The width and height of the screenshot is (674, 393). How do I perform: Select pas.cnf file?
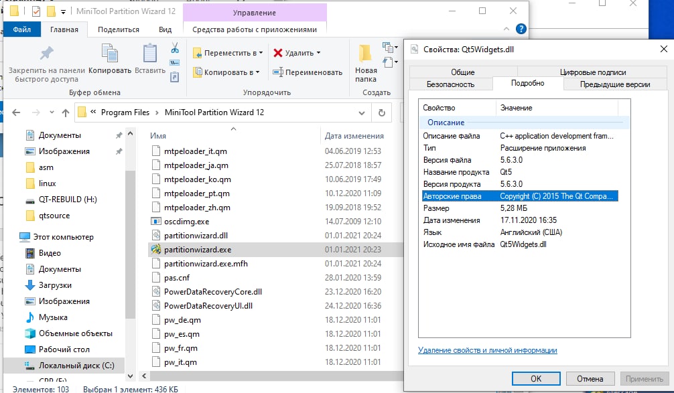pyautogui.click(x=177, y=277)
